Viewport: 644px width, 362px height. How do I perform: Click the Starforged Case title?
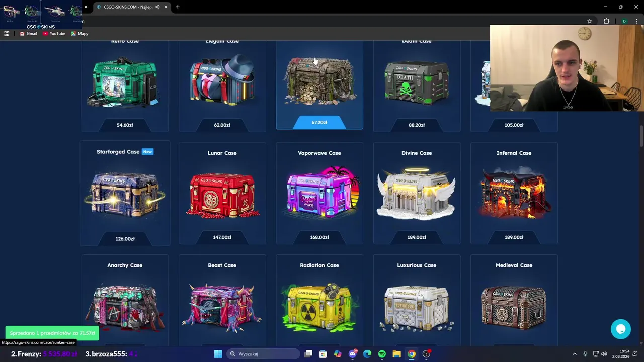point(118,152)
